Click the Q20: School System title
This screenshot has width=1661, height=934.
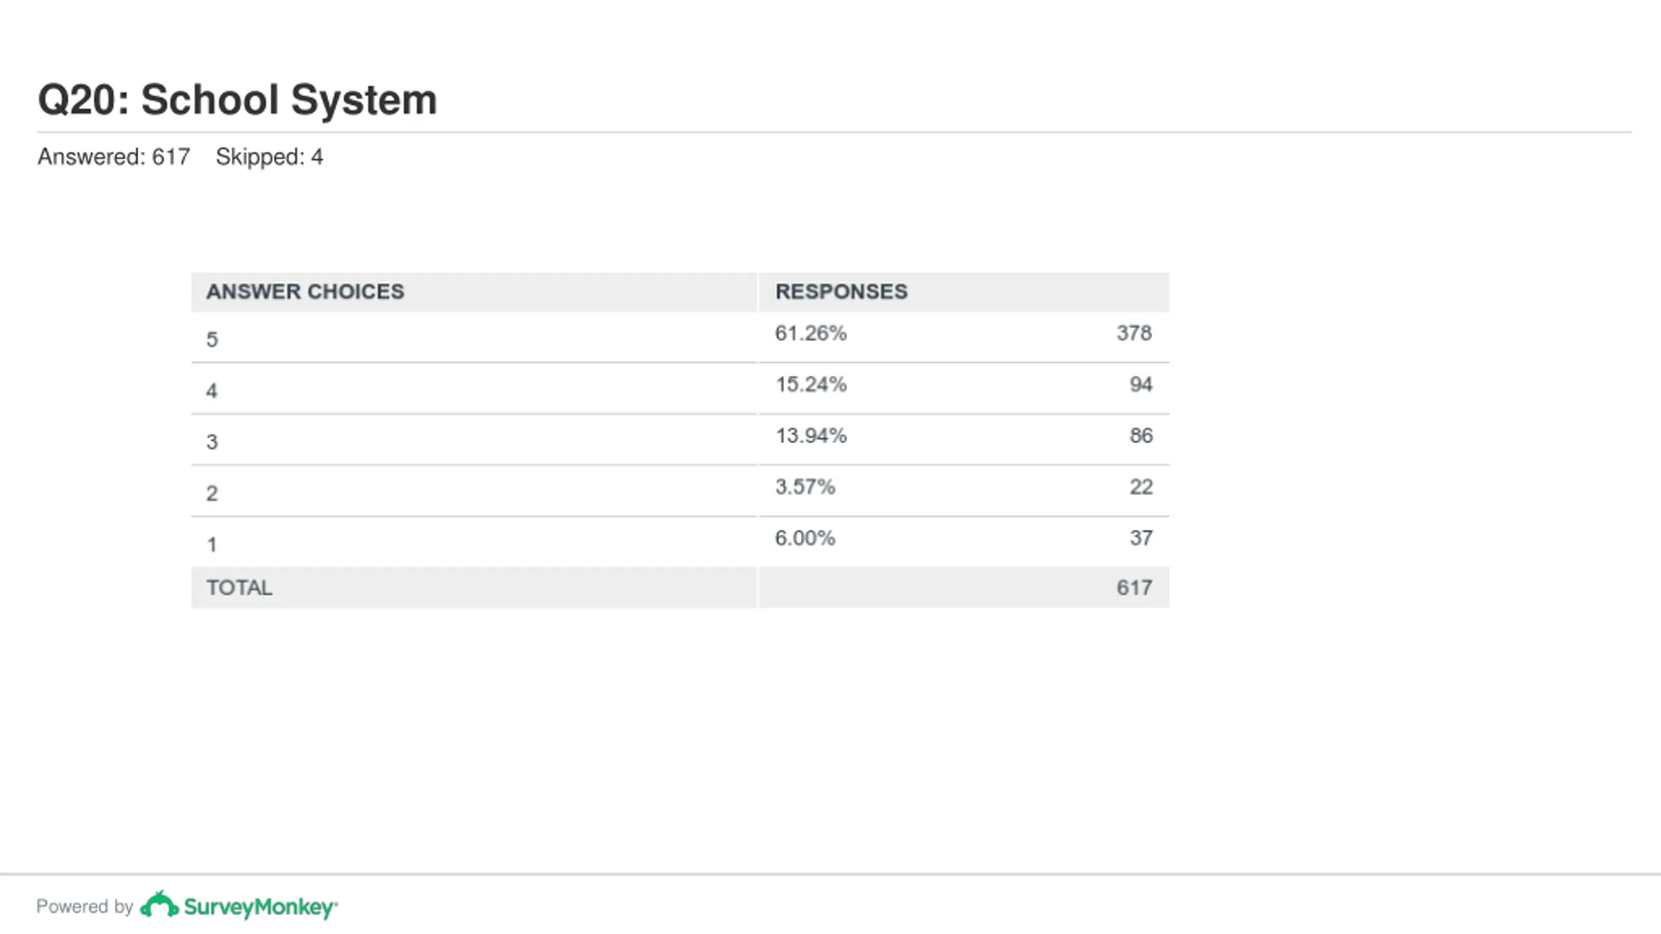click(237, 100)
